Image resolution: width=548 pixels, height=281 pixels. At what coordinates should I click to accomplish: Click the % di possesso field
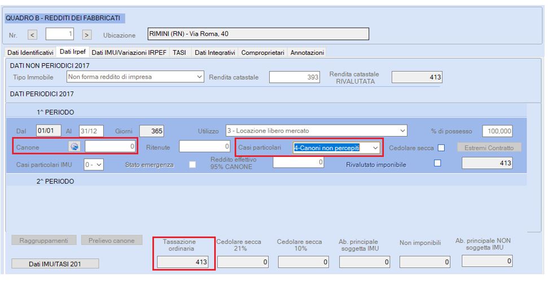click(497, 131)
